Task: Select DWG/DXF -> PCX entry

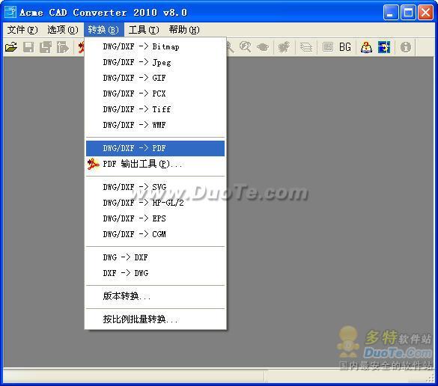Action: click(155, 94)
